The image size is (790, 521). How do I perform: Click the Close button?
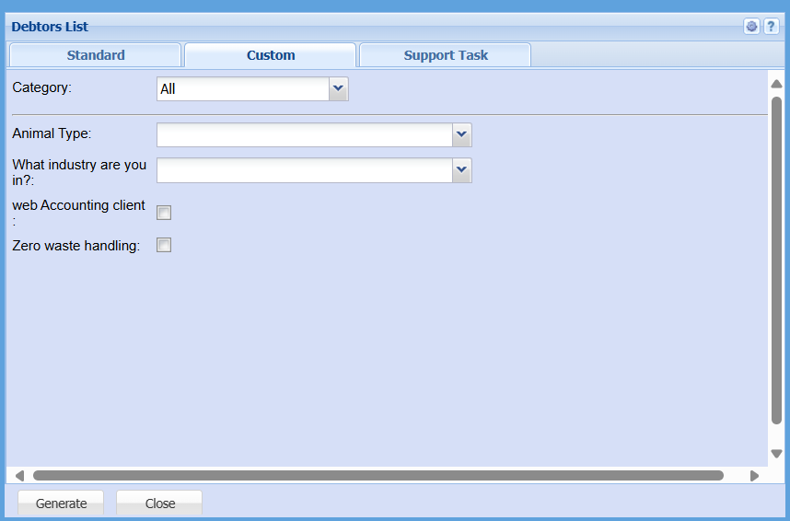[x=159, y=503]
